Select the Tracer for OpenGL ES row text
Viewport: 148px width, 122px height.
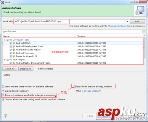click(26, 56)
